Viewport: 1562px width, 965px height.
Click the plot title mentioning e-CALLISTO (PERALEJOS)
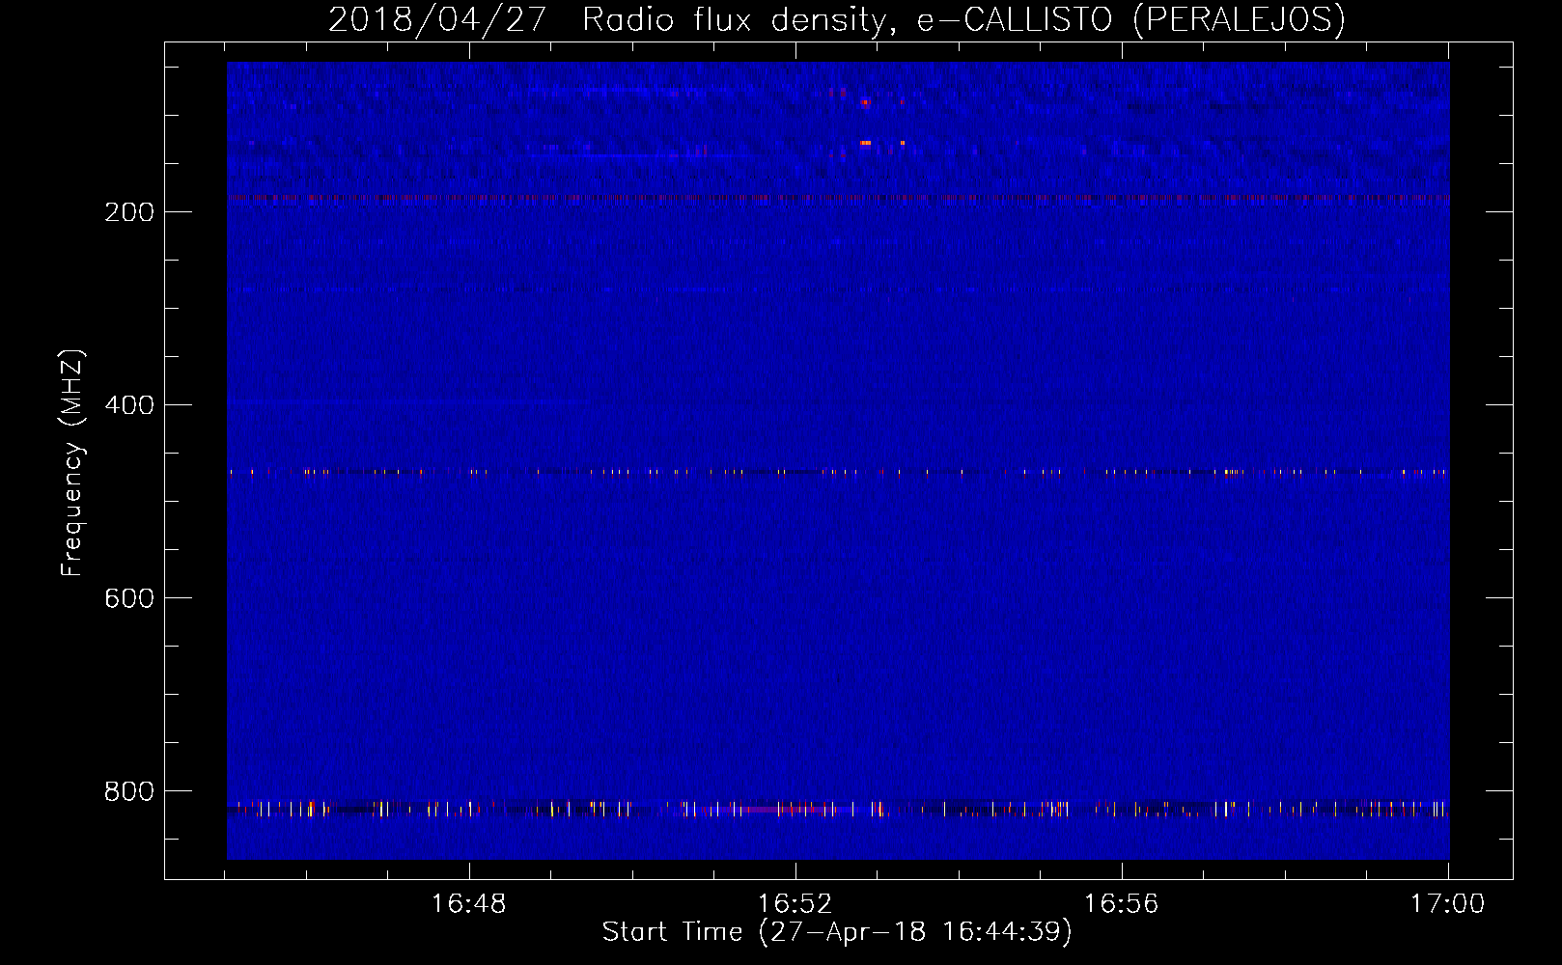[x=836, y=20]
